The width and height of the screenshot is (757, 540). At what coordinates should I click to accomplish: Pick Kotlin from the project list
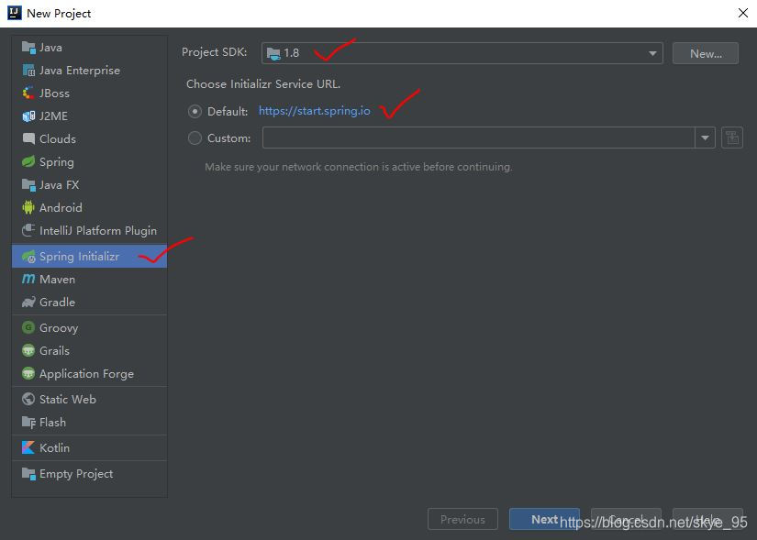89,447
